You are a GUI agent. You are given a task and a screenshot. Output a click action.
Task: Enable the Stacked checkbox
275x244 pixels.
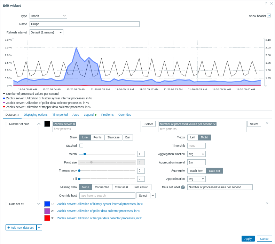point(81,146)
